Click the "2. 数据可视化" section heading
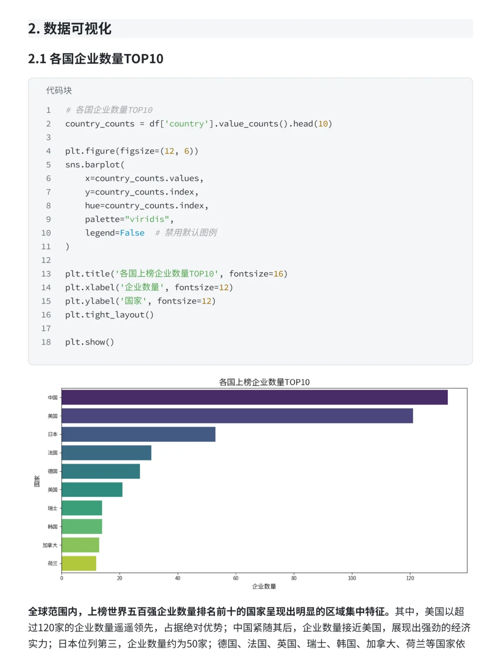This screenshot has width=500, height=667. click(70, 29)
